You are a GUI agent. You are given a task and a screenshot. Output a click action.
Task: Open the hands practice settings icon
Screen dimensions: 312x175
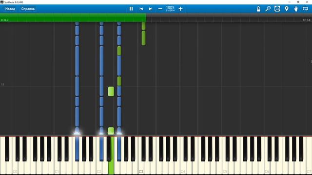click(x=296, y=9)
